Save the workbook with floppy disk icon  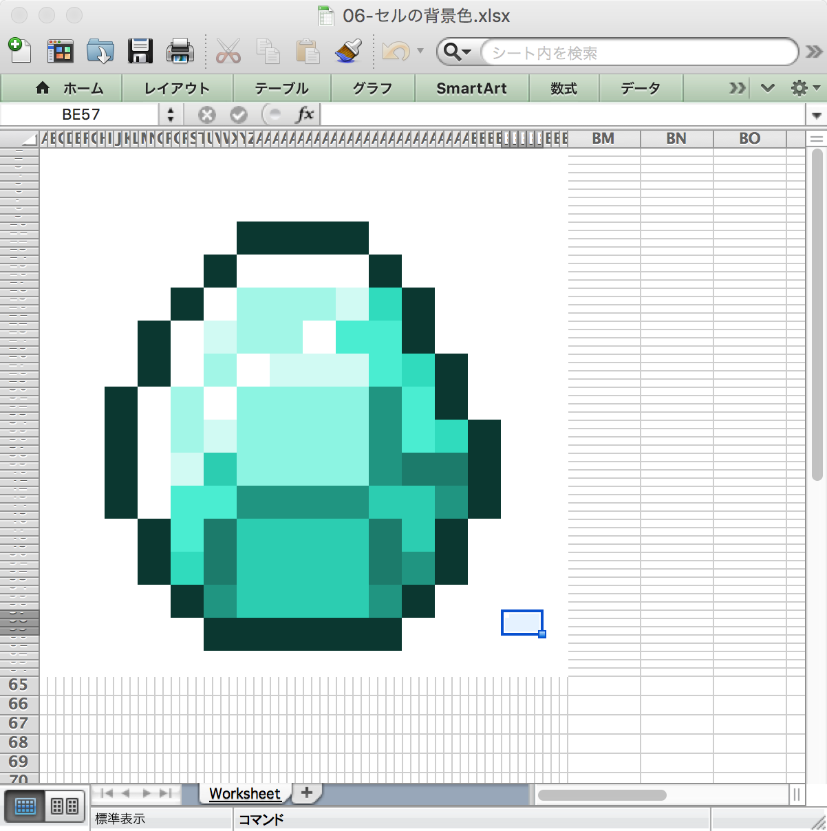click(x=140, y=52)
